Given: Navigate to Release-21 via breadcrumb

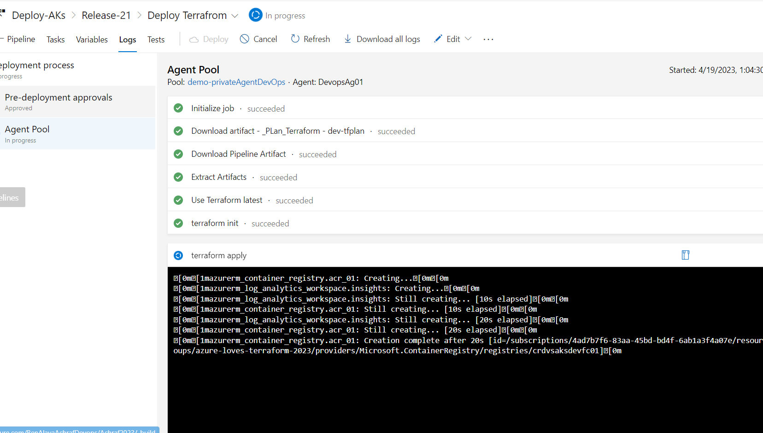Looking at the screenshot, I should [x=106, y=15].
